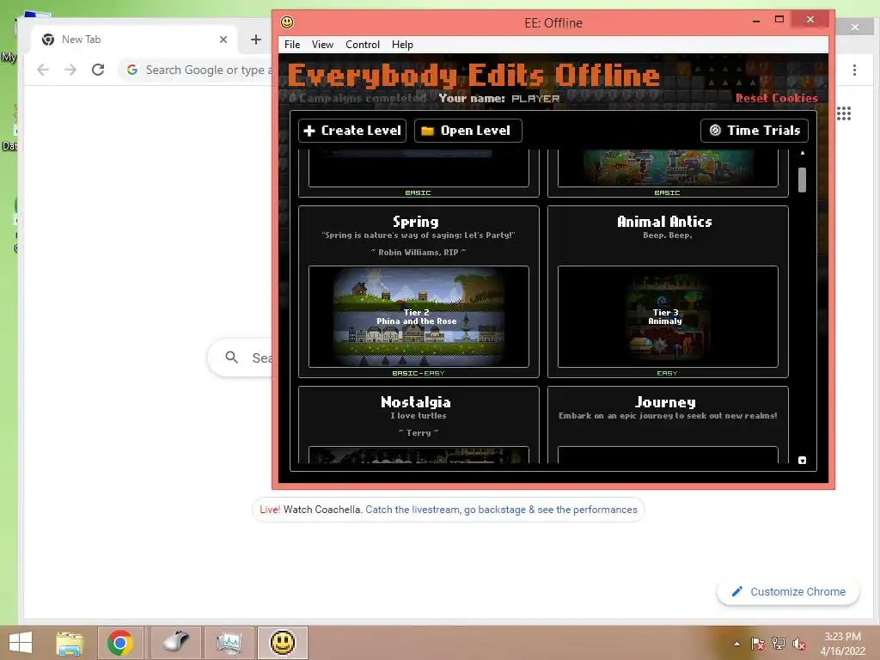Open File Explorer from taskbar
Screen dimensions: 880x660
click(70, 643)
